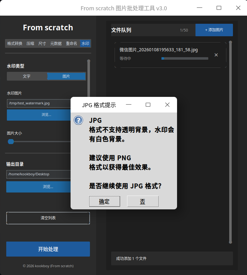Click the 图片大小 slider handle

coord(11,142)
